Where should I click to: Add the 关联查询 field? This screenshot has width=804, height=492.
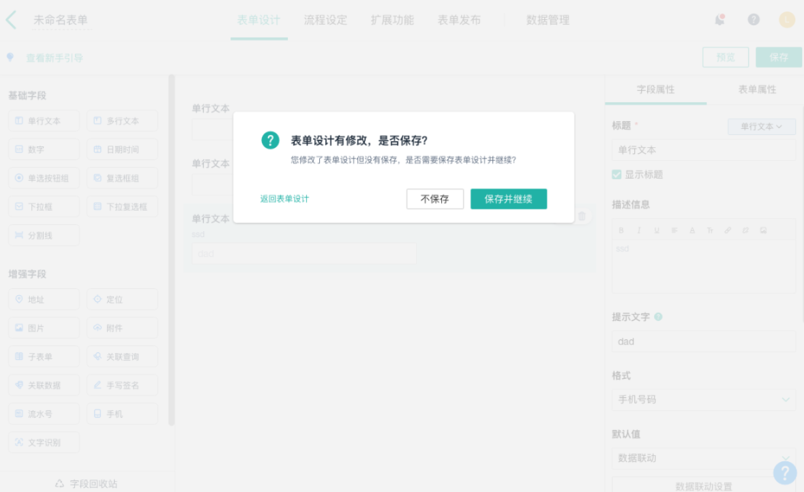pos(123,356)
